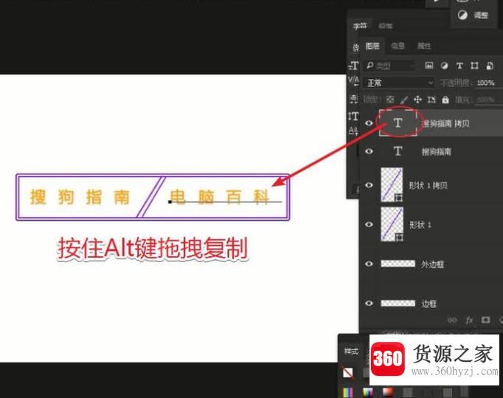Click the purple slash shape on canvas
The image size is (503, 398).
pos(150,197)
